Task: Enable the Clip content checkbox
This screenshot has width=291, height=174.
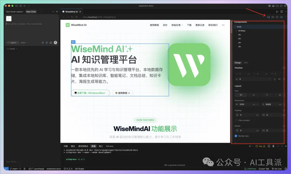Action: click(x=236, y=120)
